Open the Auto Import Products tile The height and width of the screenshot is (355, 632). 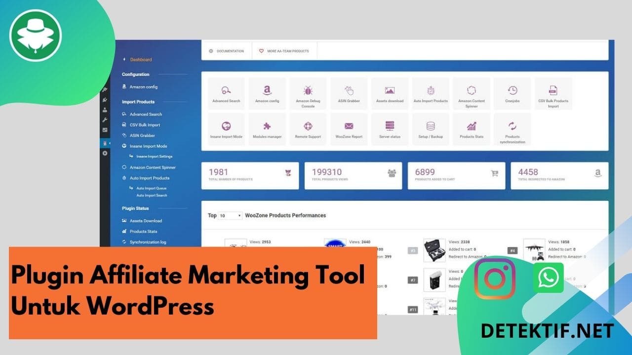point(431,94)
